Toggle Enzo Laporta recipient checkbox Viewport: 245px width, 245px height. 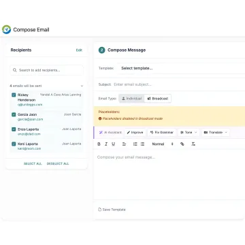click(14, 129)
